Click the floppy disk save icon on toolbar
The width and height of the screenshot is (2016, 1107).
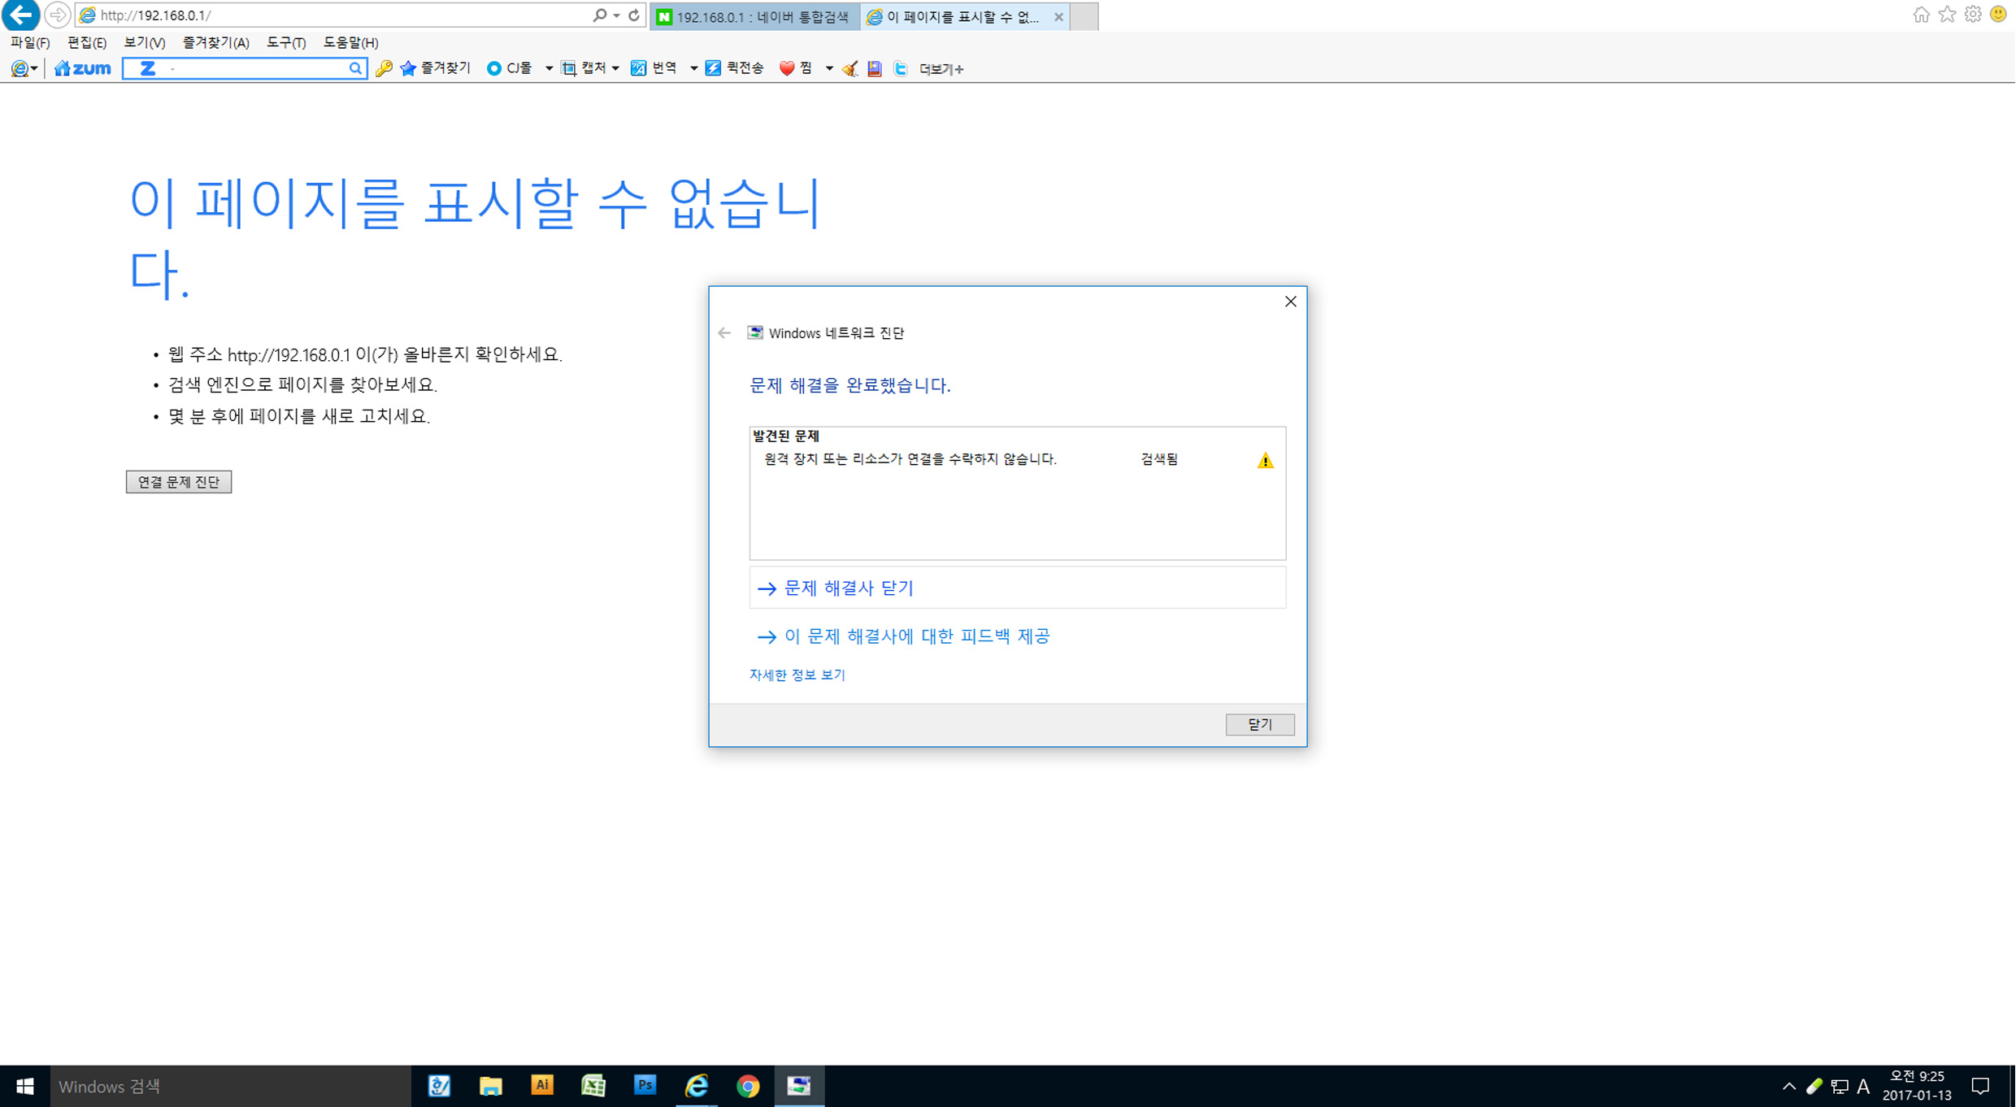point(875,69)
